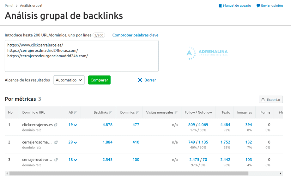Open text links value 4.484
This screenshot has width=297, height=177.
click(x=225, y=125)
